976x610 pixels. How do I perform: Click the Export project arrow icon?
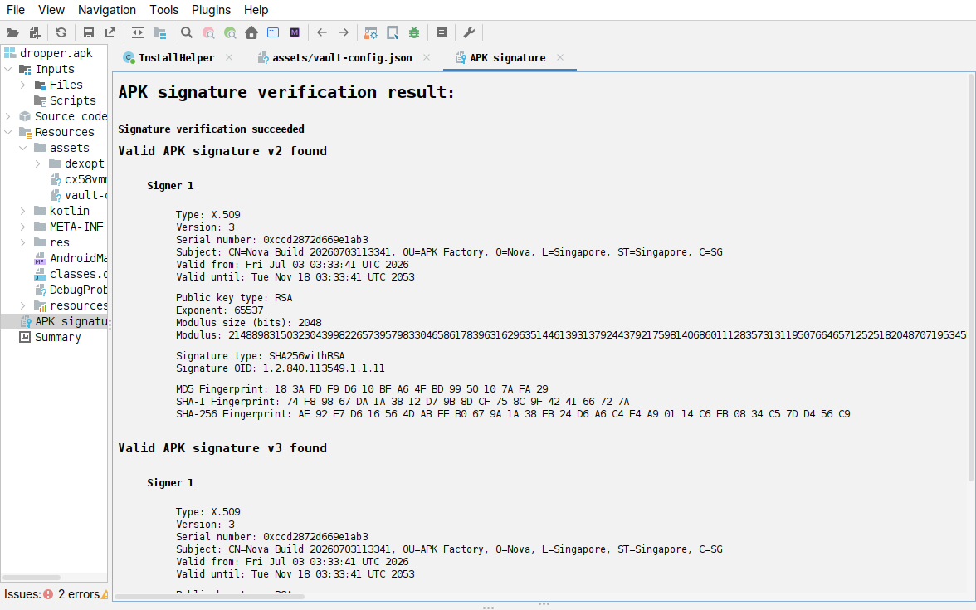[110, 32]
